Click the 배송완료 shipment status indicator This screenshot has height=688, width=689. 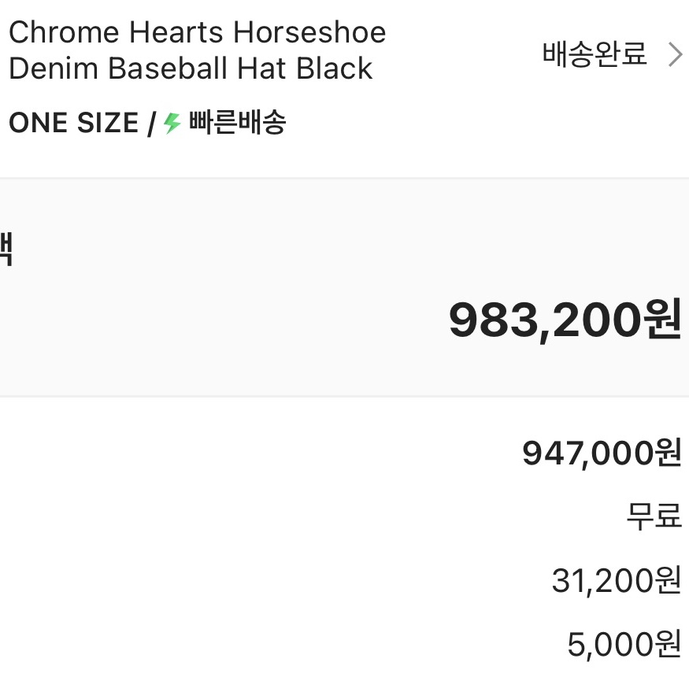(x=594, y=55)
